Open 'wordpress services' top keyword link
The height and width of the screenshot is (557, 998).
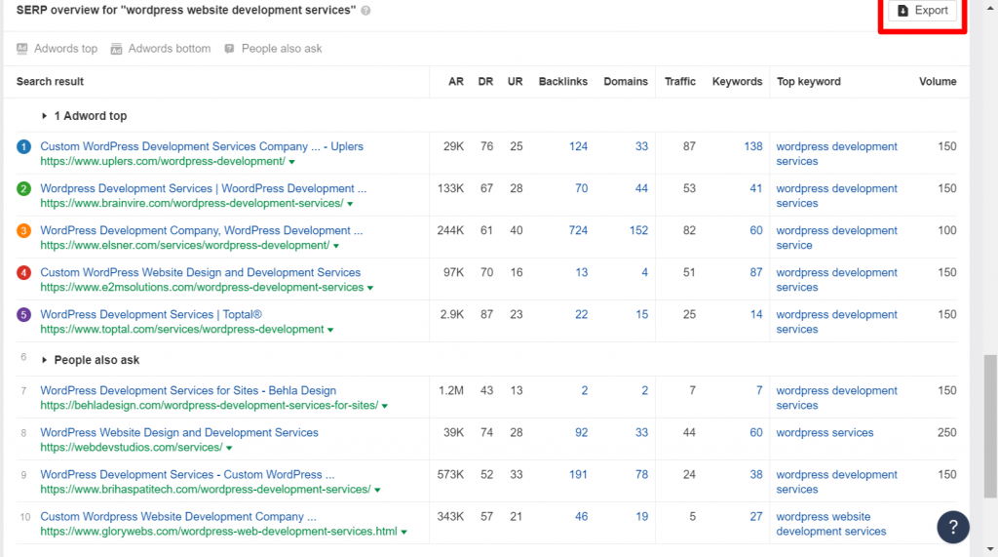[x=825, y=433]
